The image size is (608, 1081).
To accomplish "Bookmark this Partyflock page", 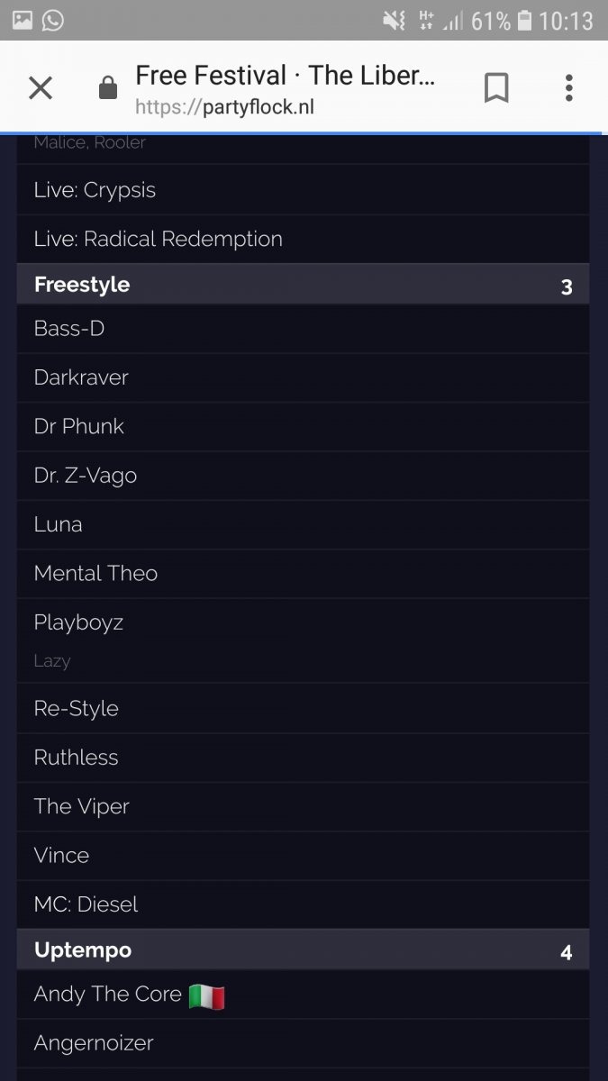I will [496, 87].
